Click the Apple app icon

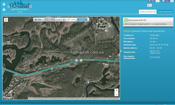4,10
